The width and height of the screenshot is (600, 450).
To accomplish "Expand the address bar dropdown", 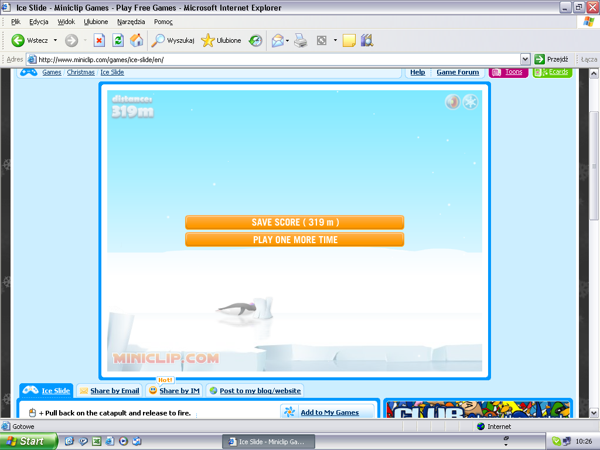I will click(525, 59).
